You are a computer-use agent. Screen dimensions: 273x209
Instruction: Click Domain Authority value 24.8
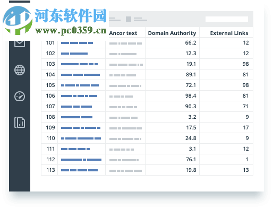pos(191,138)
